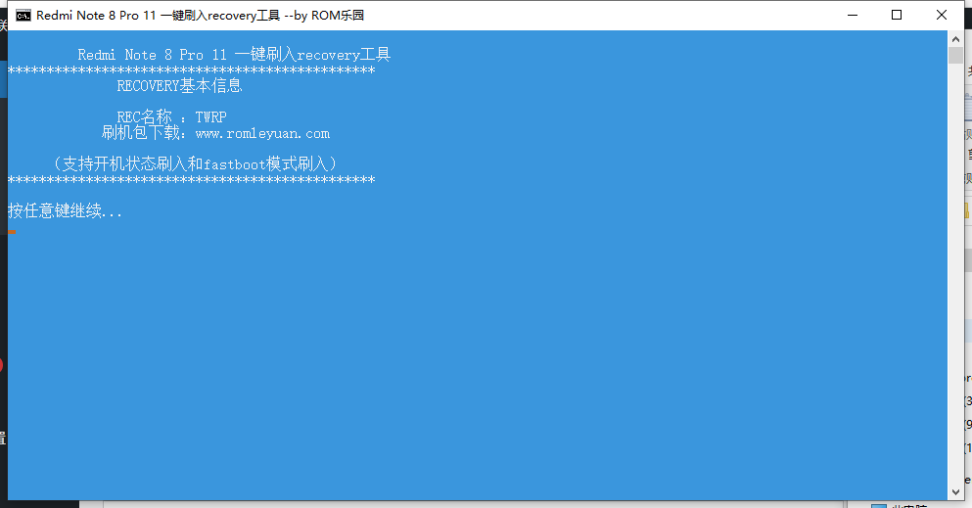Minimize the recovery tool console window

(x=853, y=15)
